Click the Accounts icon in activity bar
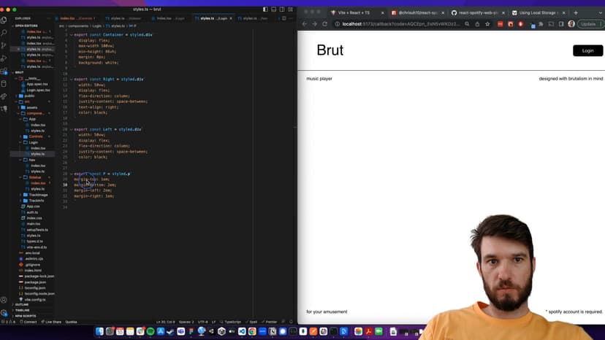Image resolution: width=605 pixels, height=340 pixels. click(x=4, y=300)
